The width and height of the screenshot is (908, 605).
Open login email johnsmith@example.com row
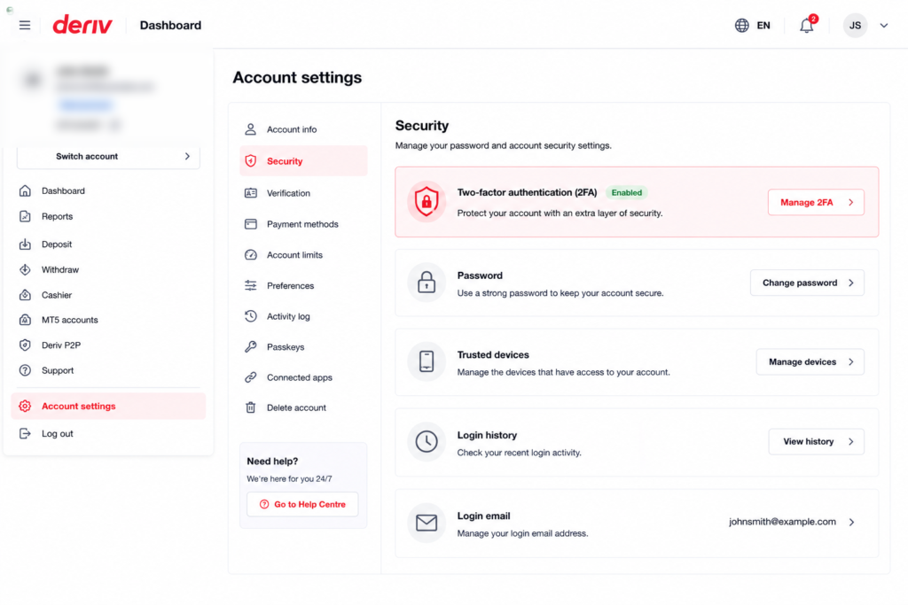637,524
